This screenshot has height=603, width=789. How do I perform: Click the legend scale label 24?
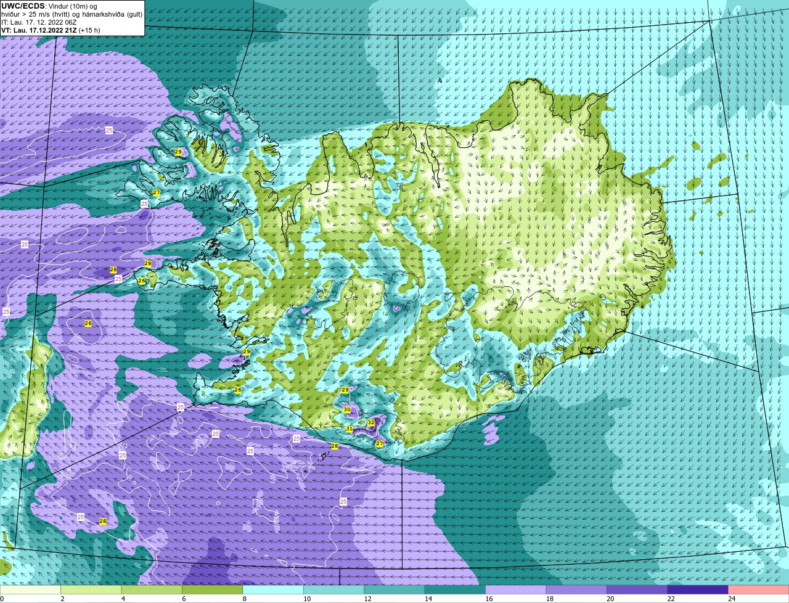click(732, 599)
